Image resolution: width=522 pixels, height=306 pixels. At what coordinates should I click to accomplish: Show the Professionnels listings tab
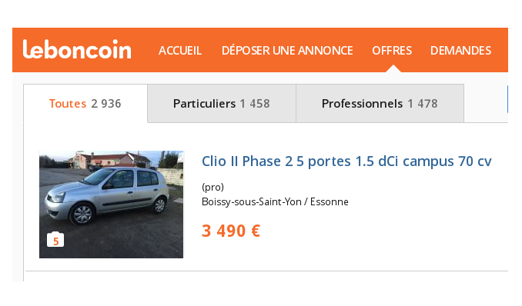coord(380,104)
